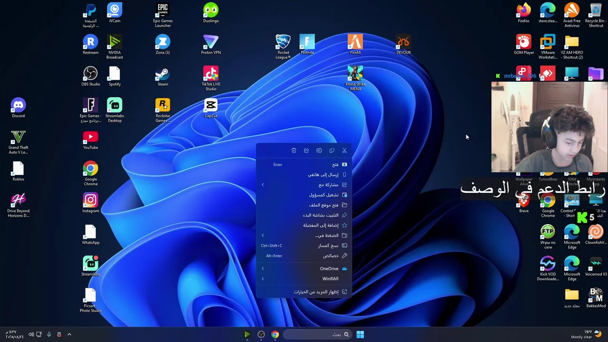Screen dimensions: 608x342
Task: Click the Copy icon in context menu
Action: coord(332,151)
